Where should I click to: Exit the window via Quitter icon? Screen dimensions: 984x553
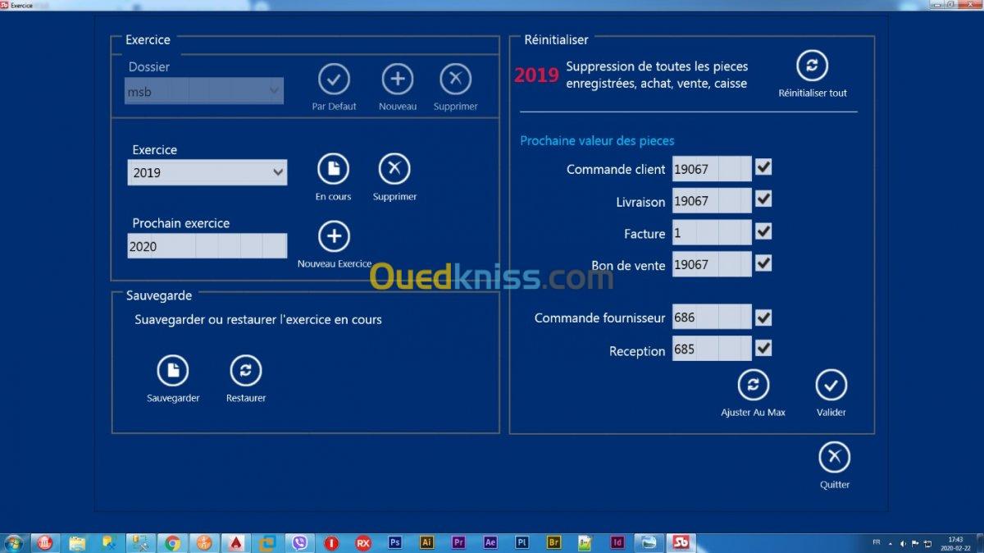(835, 457)
